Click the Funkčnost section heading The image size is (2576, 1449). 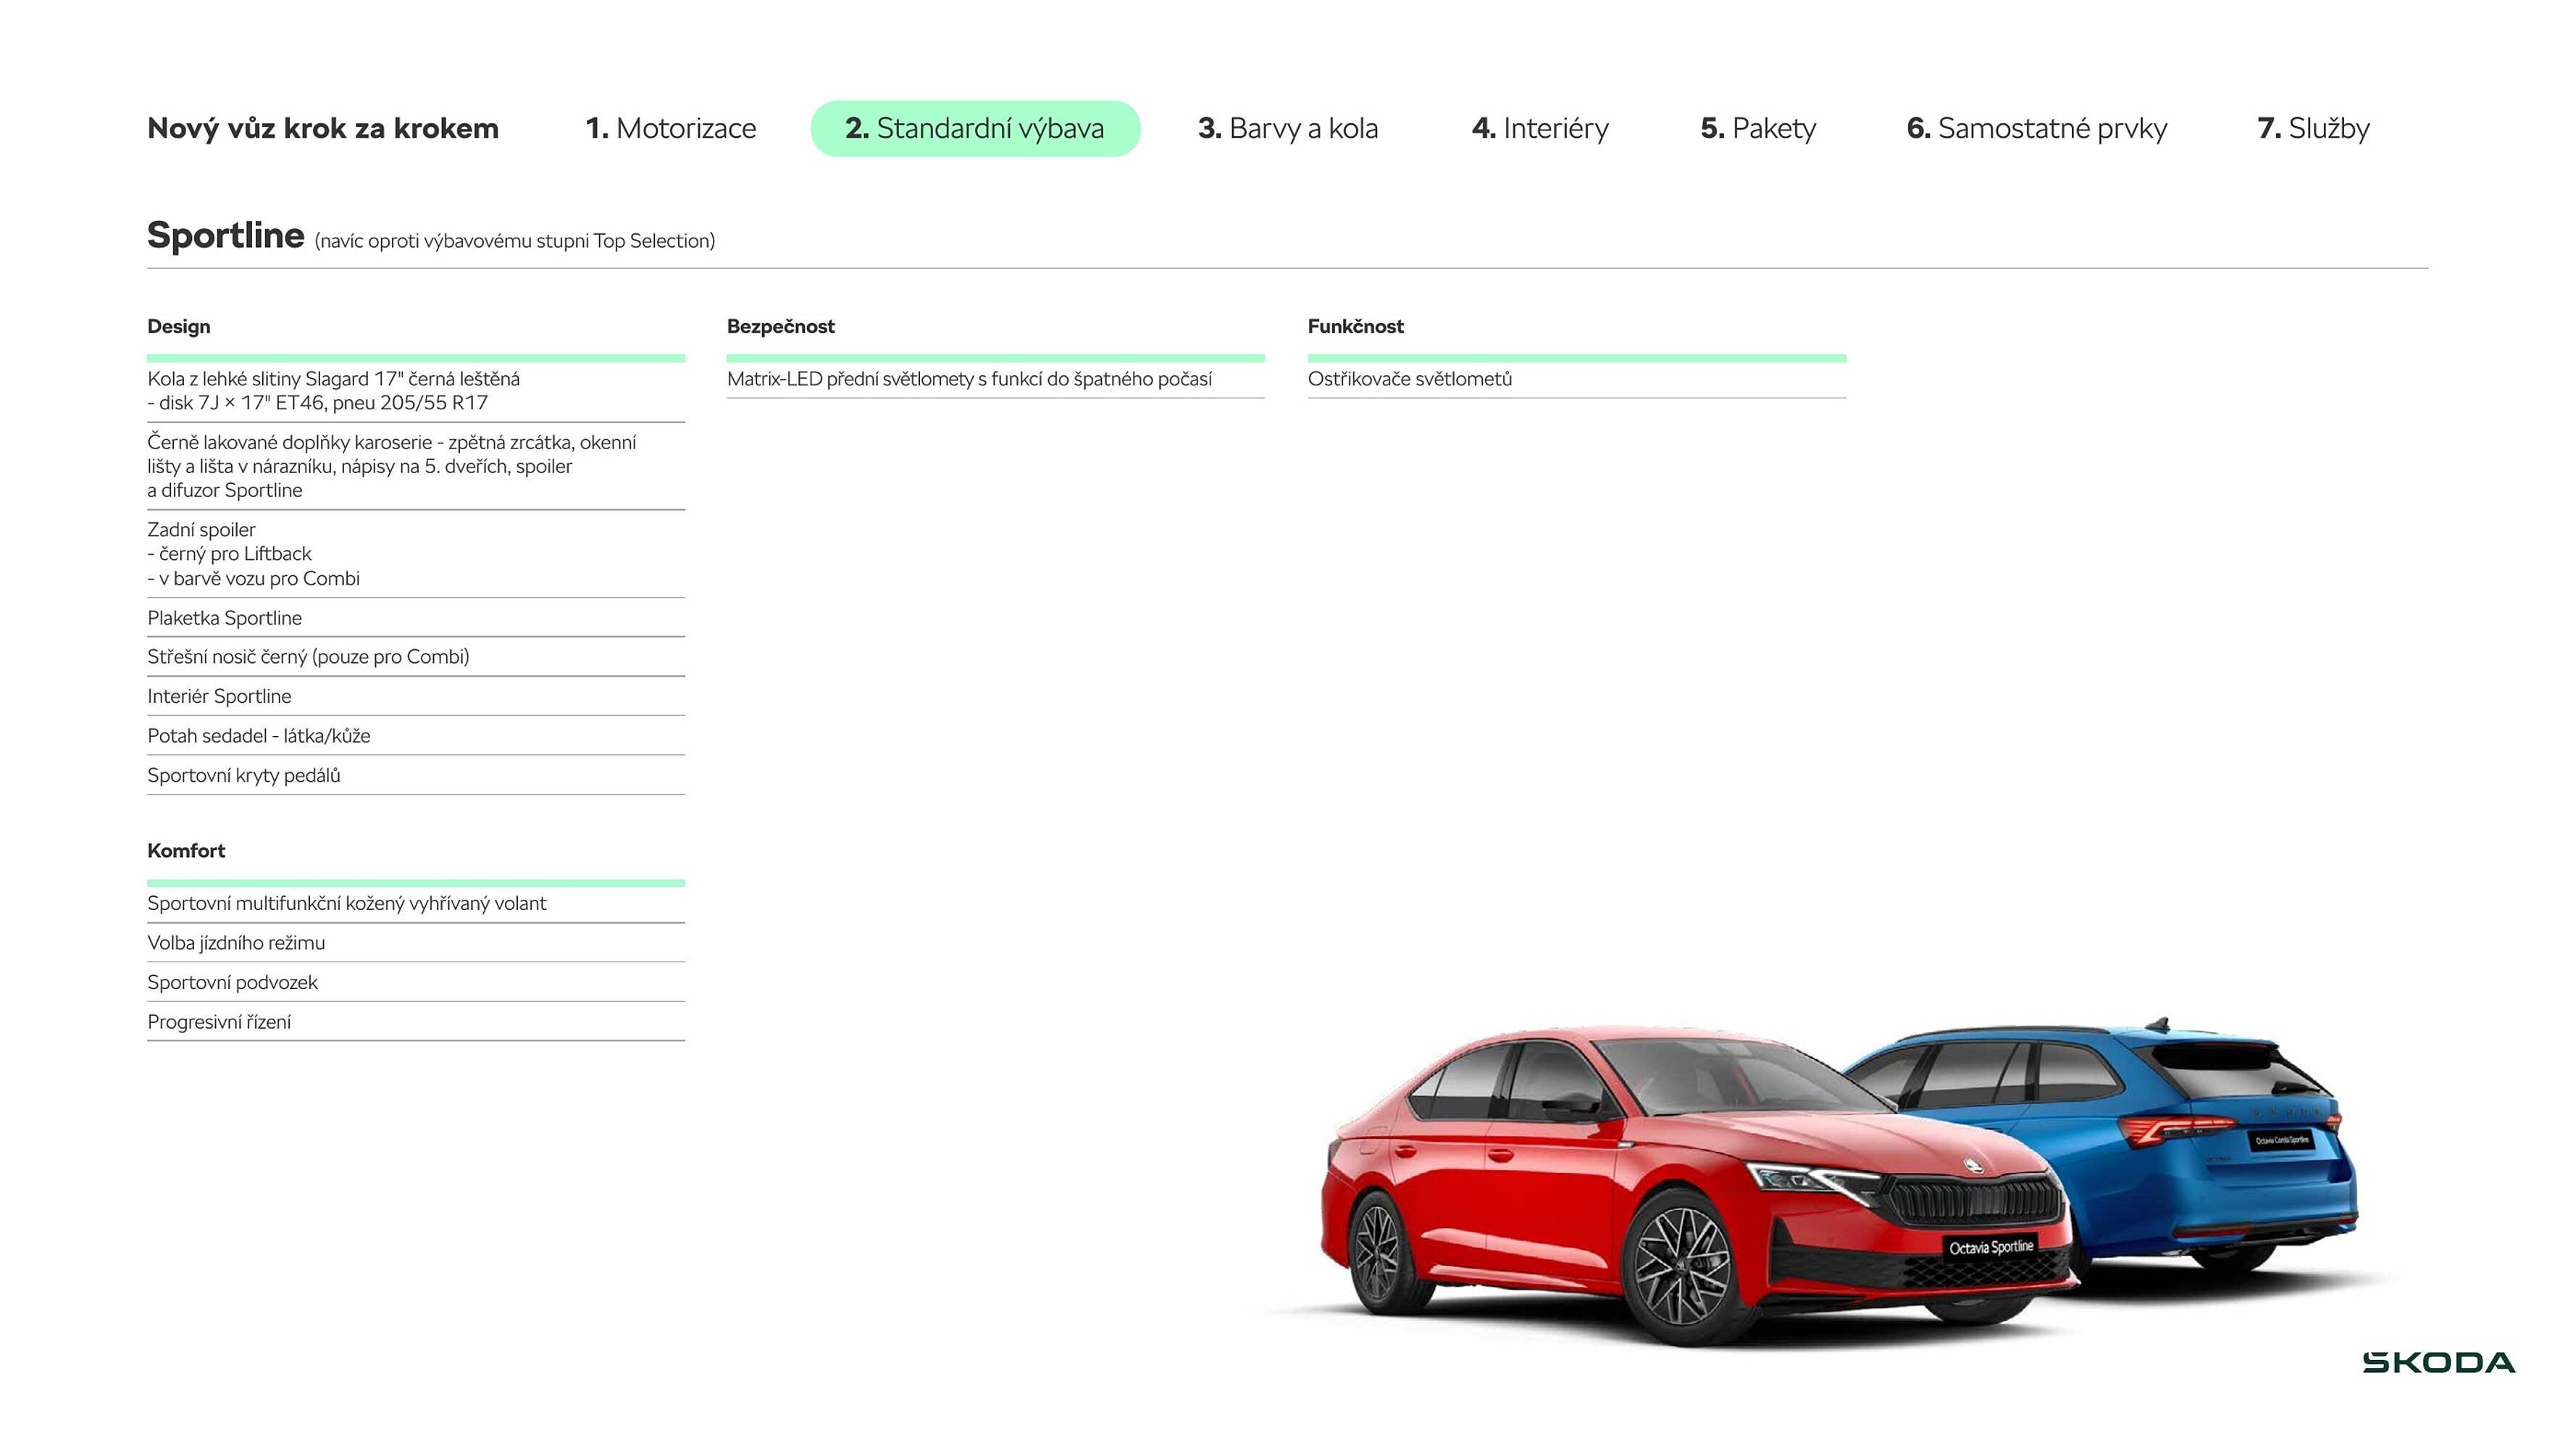pyautogui.click(x=1356, y=326)
